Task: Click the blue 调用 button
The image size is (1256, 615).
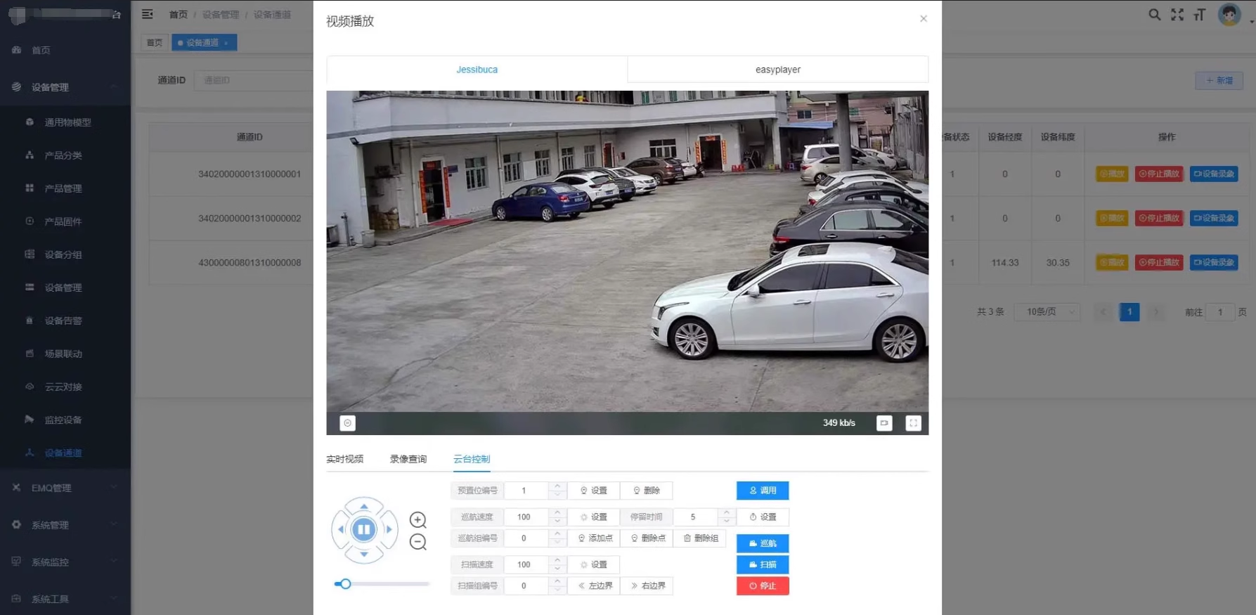Action: point(763,491)
